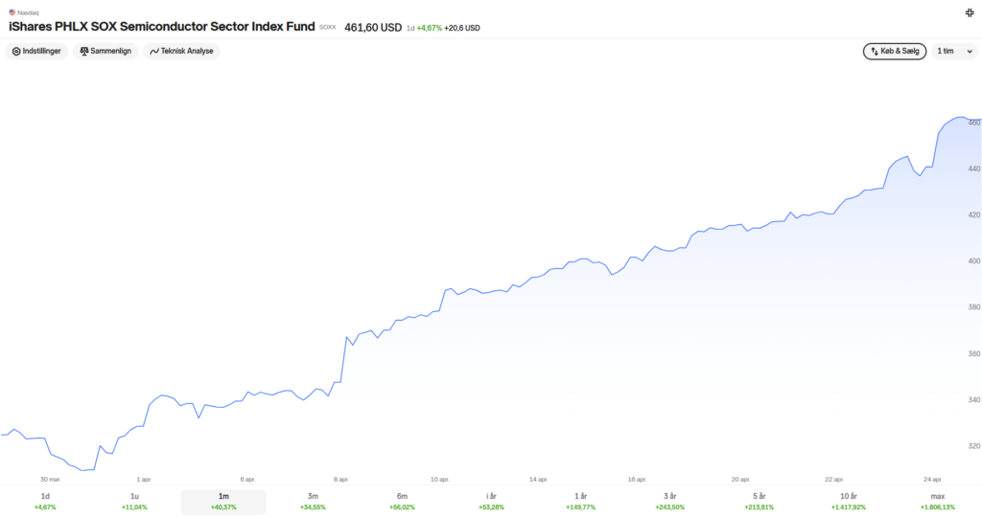Click the 10 apr. axis date
The width and height of the screenshot is (982, 518).
(439, 480)
